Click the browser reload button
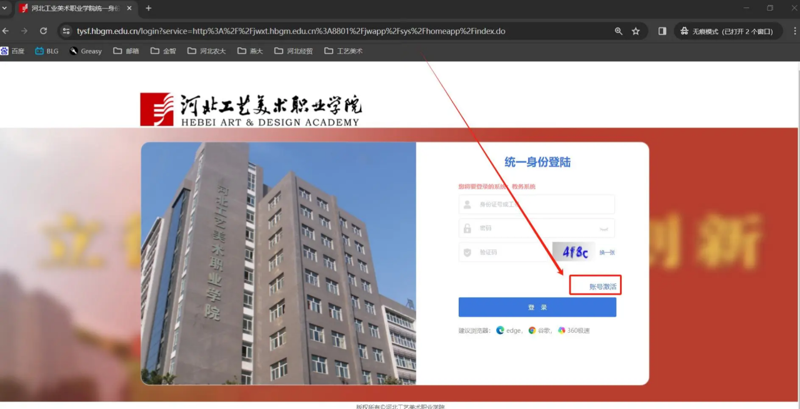The height and width of the screenshot is (409, 800). coord(43,31)
